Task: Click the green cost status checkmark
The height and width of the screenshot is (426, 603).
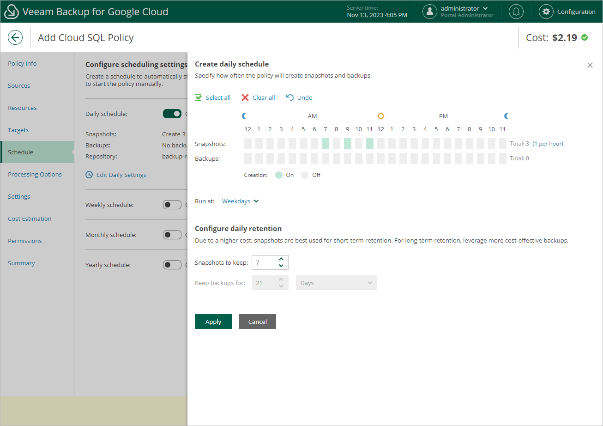Action: (585, 37)
